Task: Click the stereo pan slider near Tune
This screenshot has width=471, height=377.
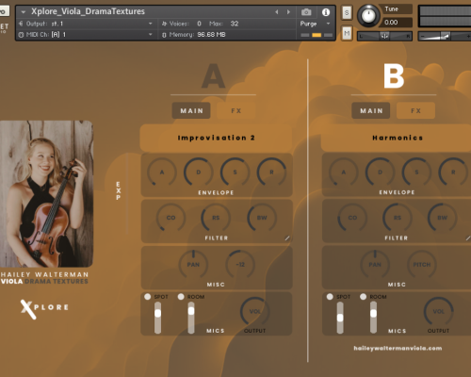Action: [x=384, y=36]
